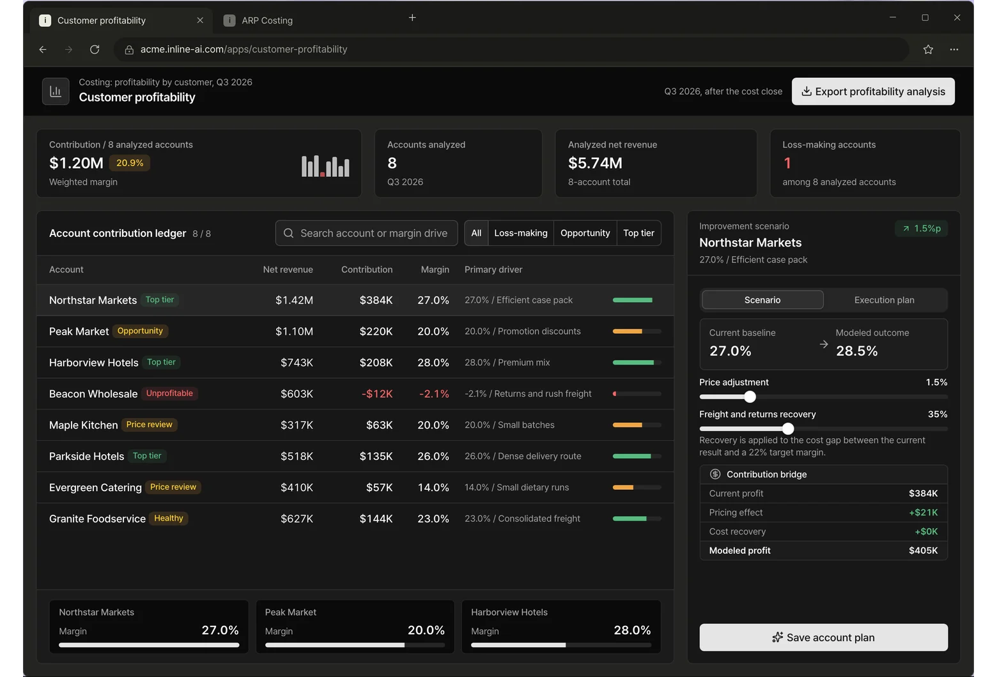Click the Freight and returns recovery slider handle
997x677 pixels.
(x=788, y=429)
